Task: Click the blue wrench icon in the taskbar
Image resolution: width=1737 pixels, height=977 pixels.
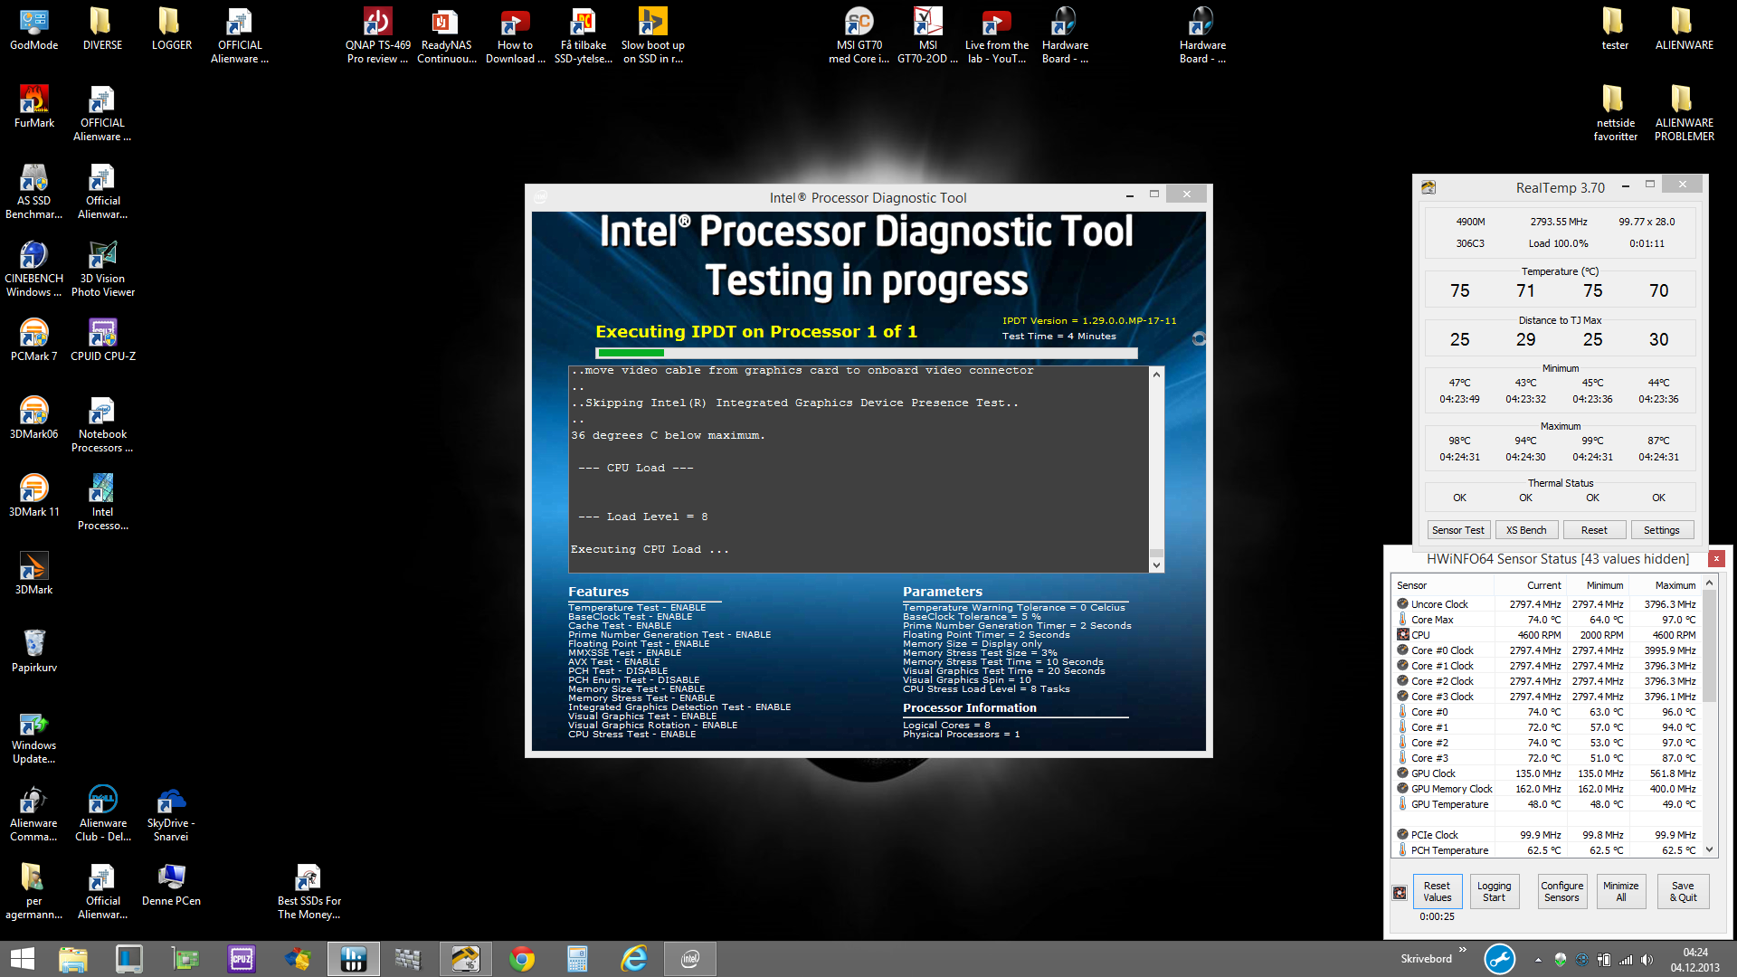Action: [1499, 959]
